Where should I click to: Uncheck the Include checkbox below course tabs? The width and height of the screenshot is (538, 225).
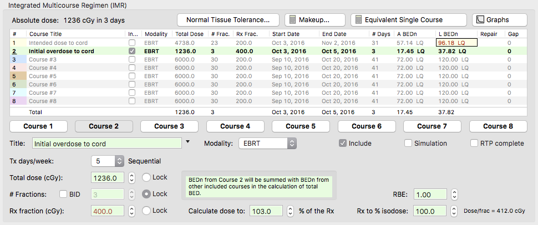coord(343,143)
